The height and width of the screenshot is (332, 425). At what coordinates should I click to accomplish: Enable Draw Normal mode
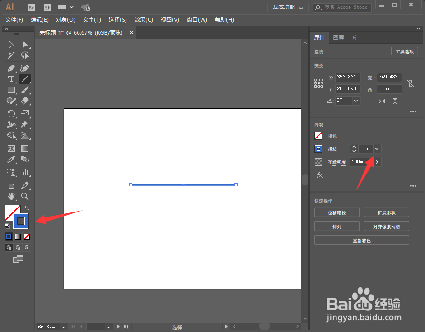pyautogui.click(x=9, y=248)
